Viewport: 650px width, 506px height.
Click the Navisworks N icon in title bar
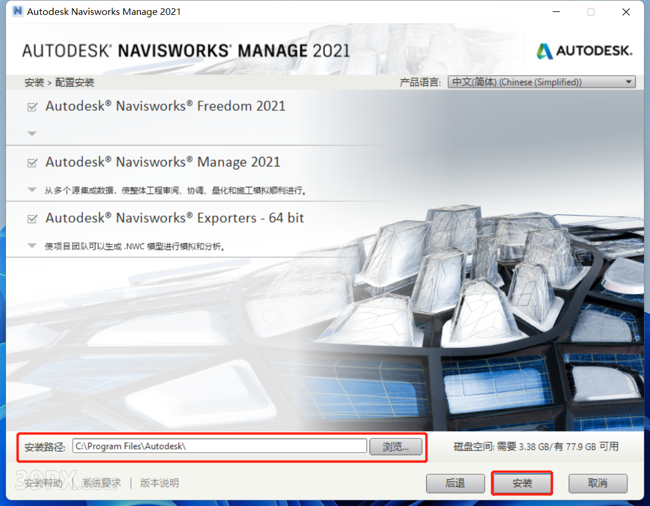17,11
